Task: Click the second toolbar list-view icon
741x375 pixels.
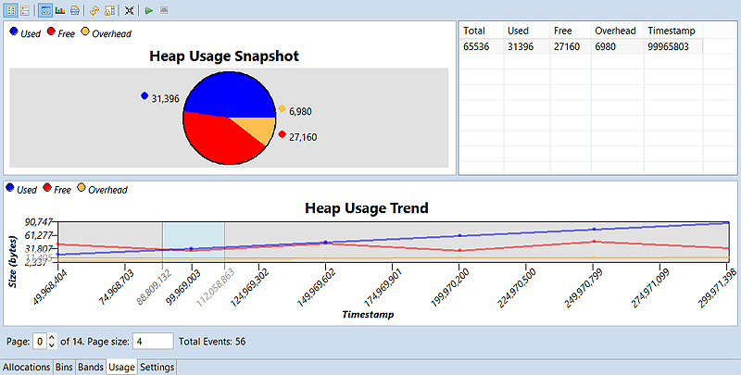Action: pos(24,10)
